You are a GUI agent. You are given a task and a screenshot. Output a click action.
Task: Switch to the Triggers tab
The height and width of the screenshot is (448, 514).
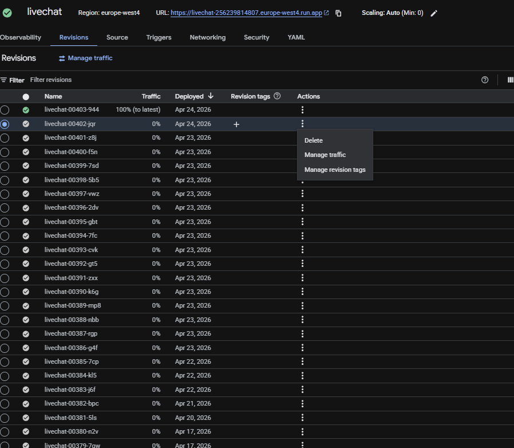pyautogui.click(x=159, y=37)
